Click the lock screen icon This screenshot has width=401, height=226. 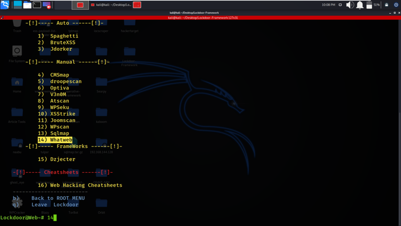[386, 5]
